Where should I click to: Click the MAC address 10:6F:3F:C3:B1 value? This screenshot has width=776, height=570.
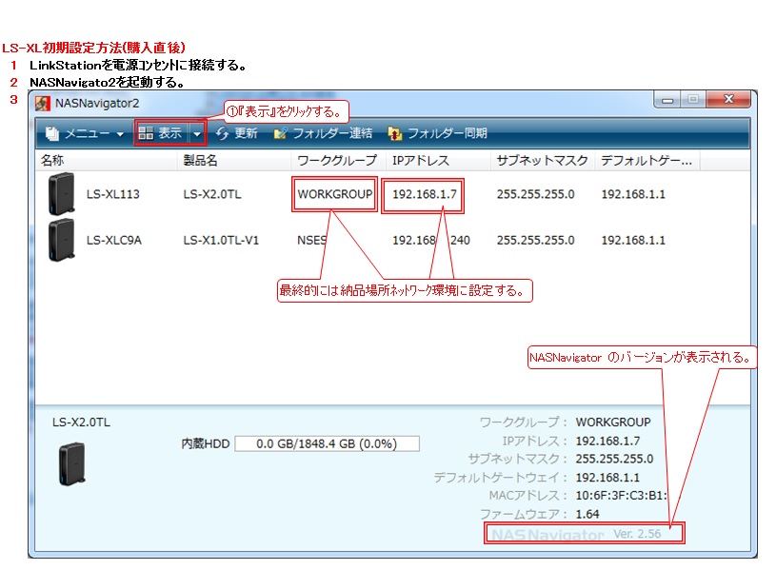621,495
